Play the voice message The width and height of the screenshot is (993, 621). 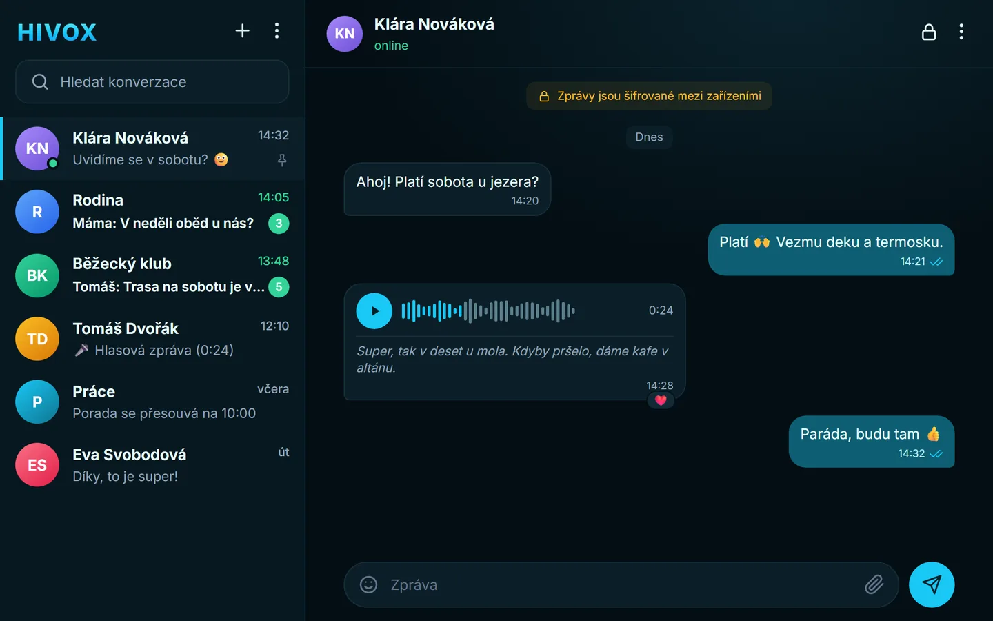pyautogui.click(x=374, y=310)
